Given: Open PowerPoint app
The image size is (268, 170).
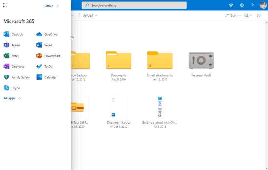Looking at the screenshot, I should [48, 56].
